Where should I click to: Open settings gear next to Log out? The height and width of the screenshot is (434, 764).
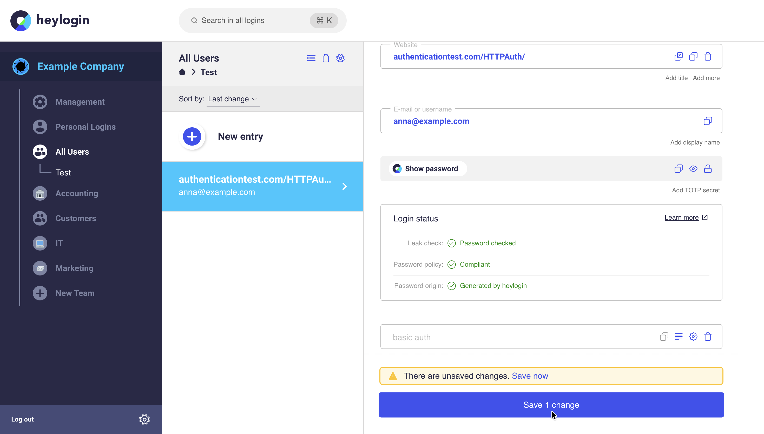pos(144,419)
